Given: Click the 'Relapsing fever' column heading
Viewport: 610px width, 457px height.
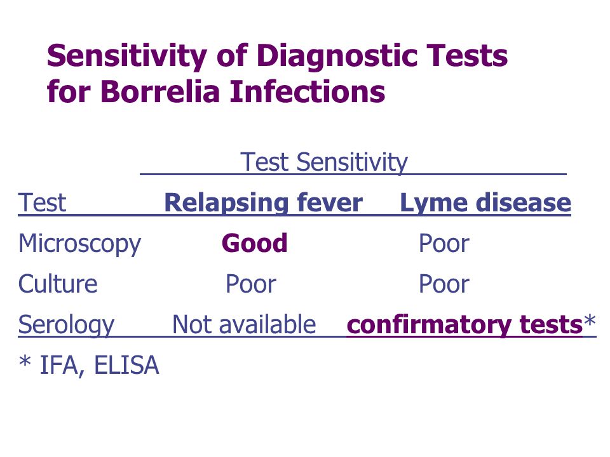Looking at the screenshot, I should pos(263,203).
